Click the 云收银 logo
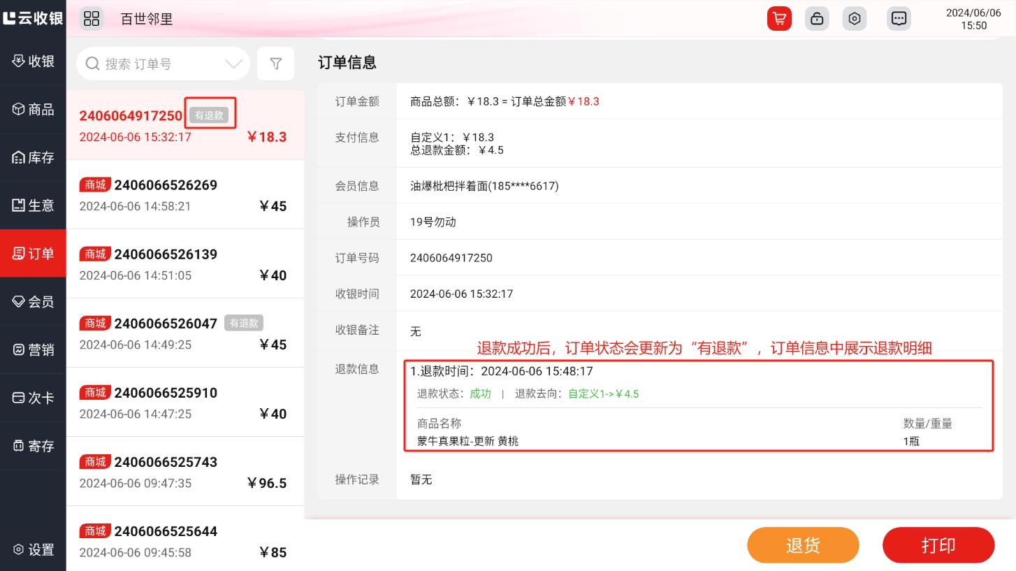The image size is (1016, 571). point(33,19)
